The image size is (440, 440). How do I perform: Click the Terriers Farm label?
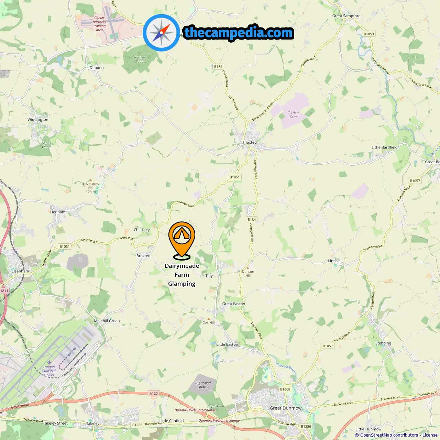point(294,115)
